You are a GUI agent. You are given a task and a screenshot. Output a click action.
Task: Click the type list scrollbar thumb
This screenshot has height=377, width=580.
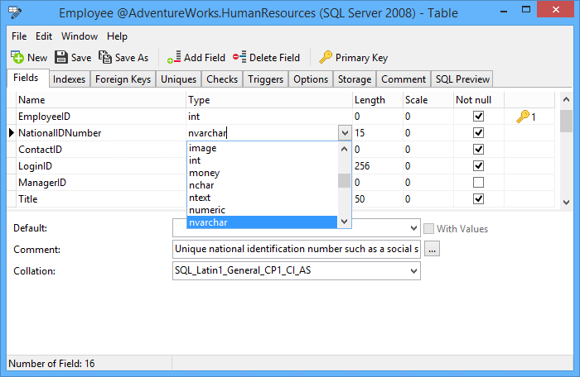click(344, 180)
